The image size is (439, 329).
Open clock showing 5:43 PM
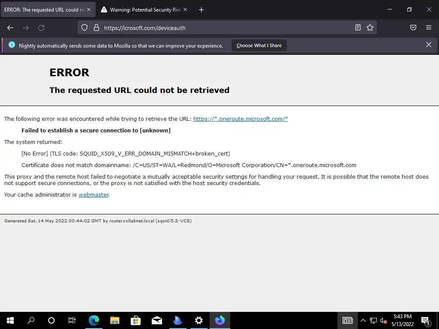point(403,320)
